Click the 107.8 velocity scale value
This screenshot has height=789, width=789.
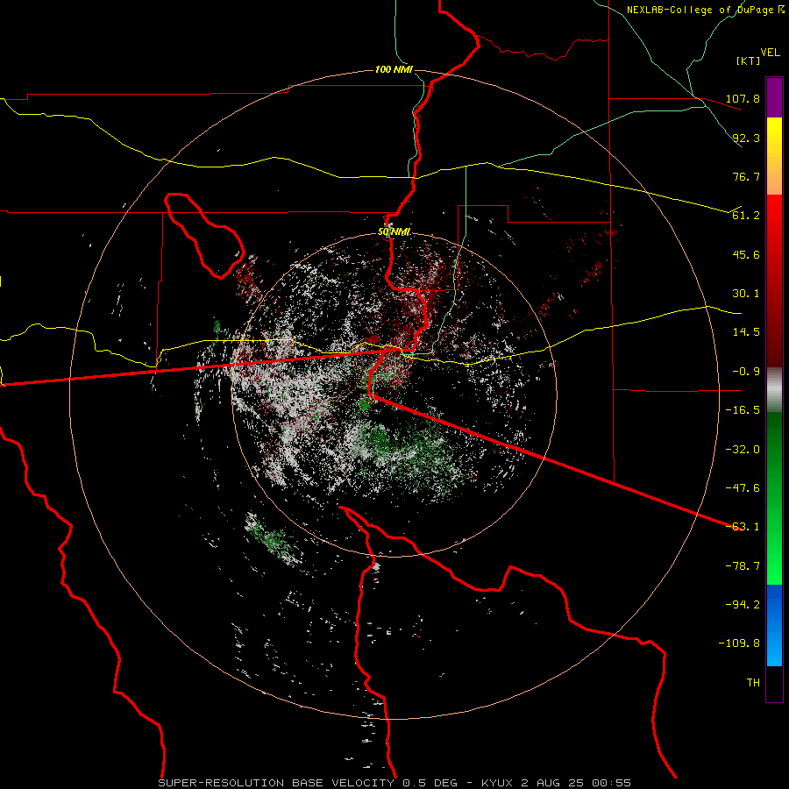(743, 98)
